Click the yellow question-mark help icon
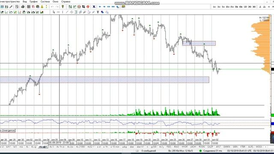 (63, 7)
